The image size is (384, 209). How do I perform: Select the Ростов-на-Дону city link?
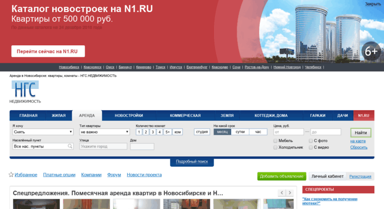257,67
